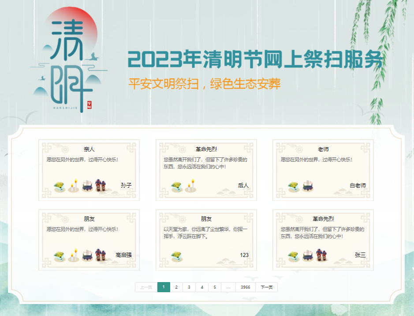The height and width of the screenshot is (316, 414).
Task: Click paper money icon on 后人 card
Action: click(177, 186)
